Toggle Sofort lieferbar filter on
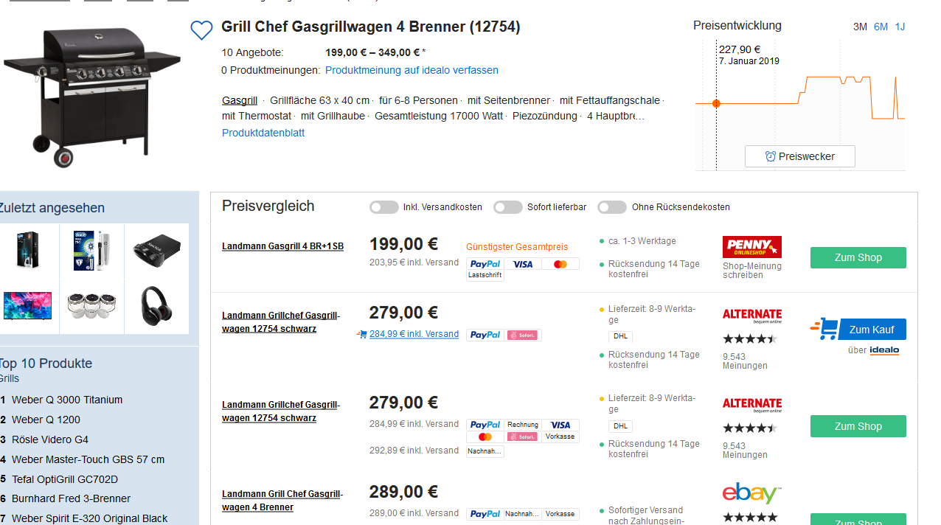The width and height of the screenshot is (941, 525). (x=508, y=207)
